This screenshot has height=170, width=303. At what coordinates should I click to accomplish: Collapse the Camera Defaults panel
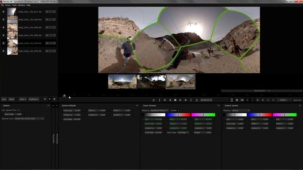[x=137, y=106]
